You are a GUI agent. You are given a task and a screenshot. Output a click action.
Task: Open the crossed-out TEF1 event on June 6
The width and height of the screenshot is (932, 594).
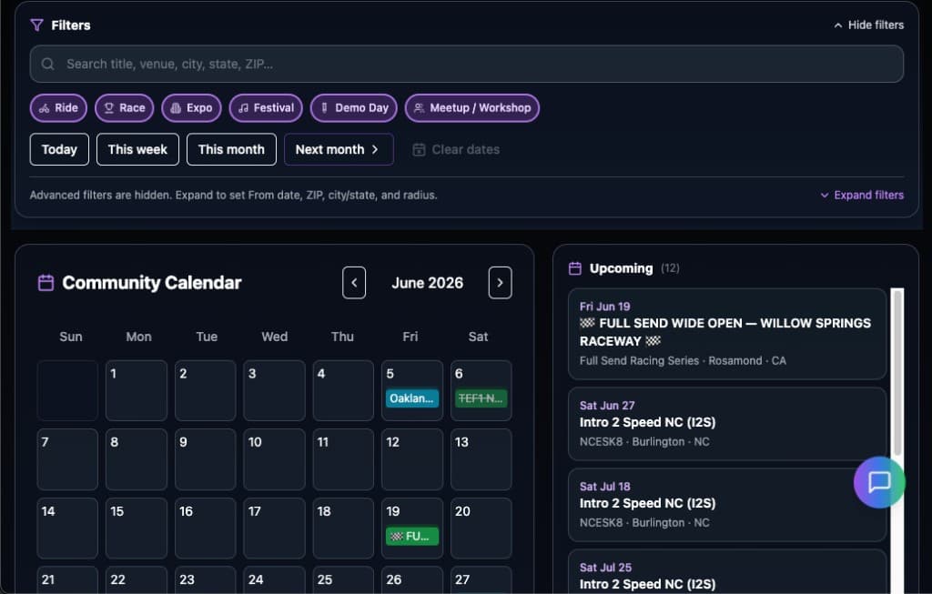[x=481, y=398]
